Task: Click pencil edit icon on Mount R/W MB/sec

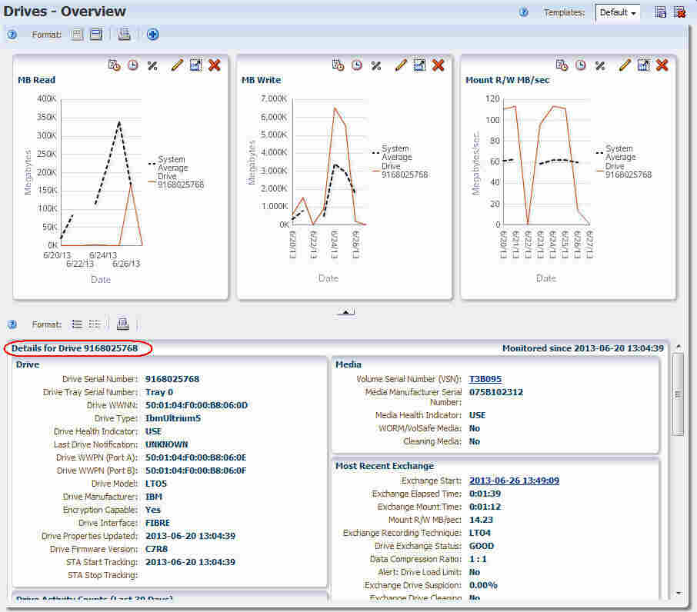Action: (625, 65)
